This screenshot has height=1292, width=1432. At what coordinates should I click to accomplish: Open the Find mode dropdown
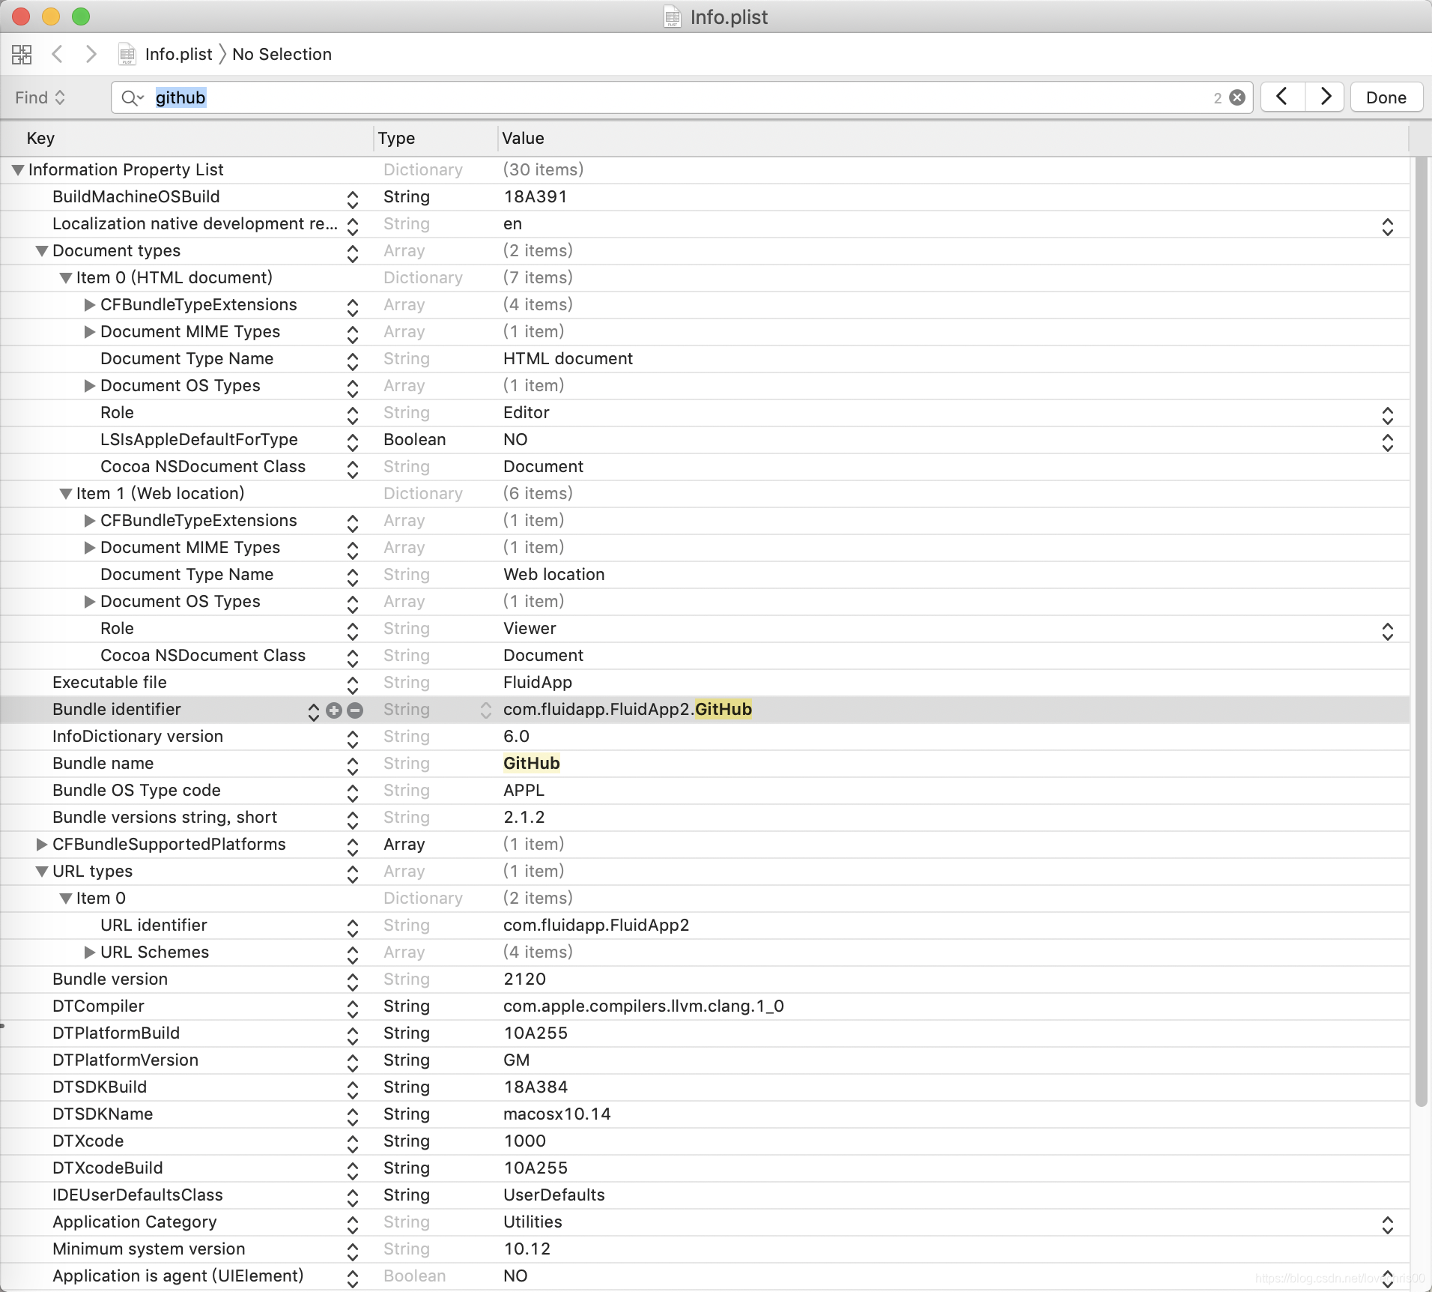40,97
